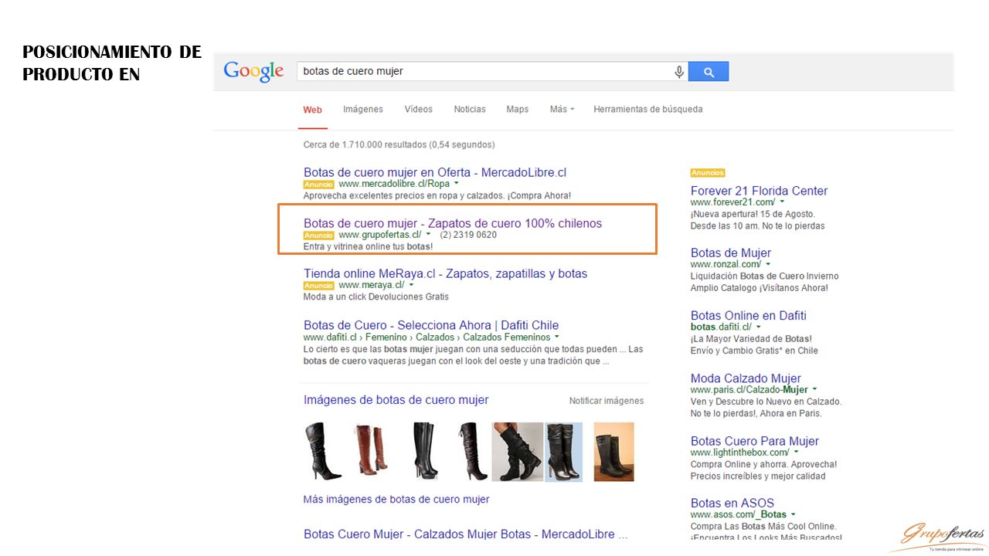Image resolution: width=989 pixels, height=556 pixels.
Task: Click Anuncio badge beside www.mercadolibre.cl/Ropa
Action: 319,185
